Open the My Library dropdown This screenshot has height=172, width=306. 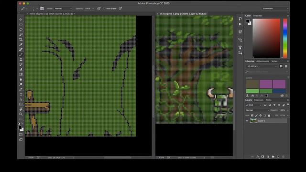coord(262,66)
